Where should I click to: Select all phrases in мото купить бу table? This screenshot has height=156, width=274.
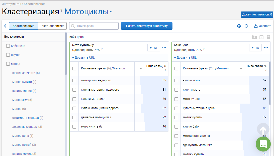[x=74, y=69]
